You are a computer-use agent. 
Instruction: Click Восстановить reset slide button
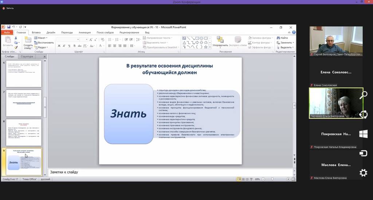click(44, 43)
